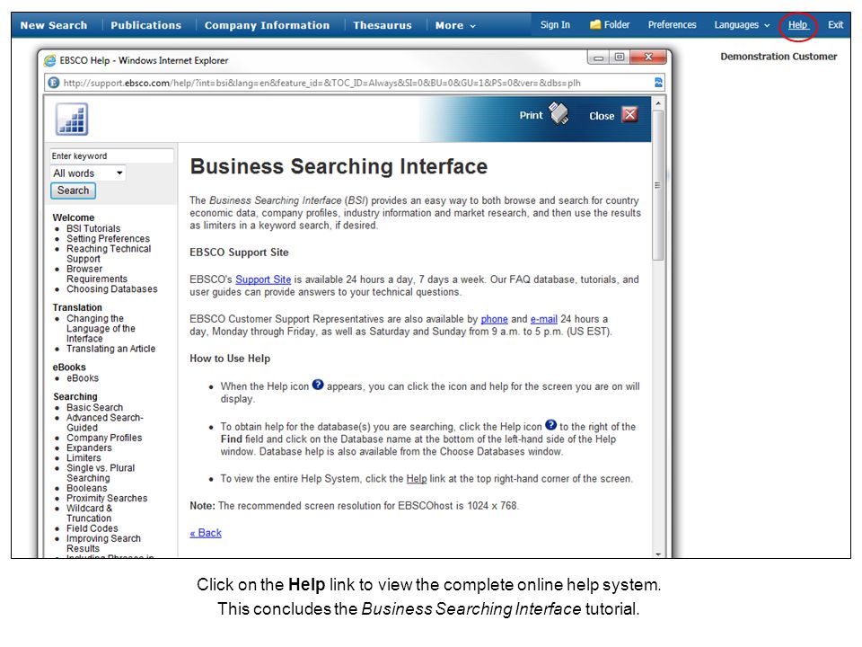Open Basic Search help topic
This screenshot has width=862, height=647.
94,407
